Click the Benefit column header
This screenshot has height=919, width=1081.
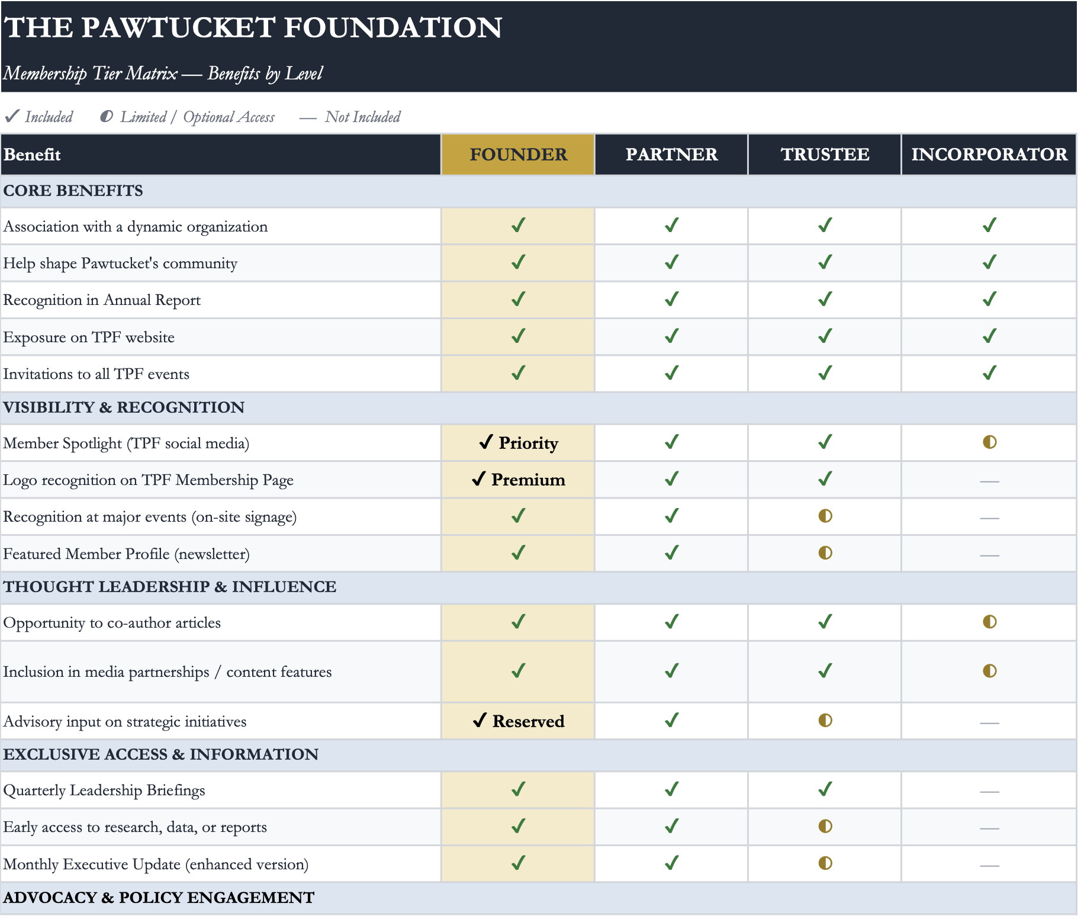(221, 155)
